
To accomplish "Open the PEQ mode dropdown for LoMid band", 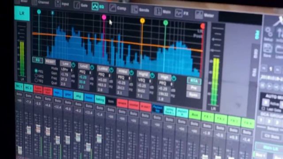I will coord(104,75).
